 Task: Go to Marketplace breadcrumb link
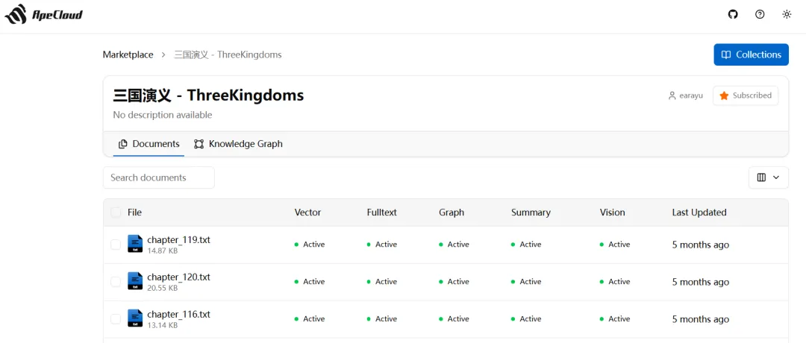pos(128,54)
